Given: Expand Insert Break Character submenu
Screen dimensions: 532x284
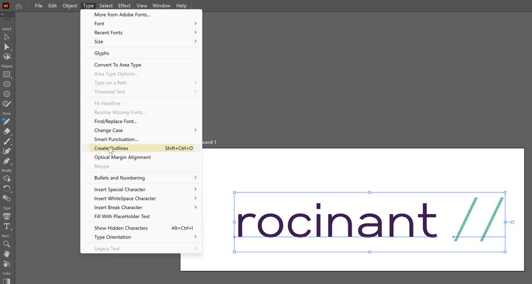Looking at the screenshot, I should [x=141, y=207].
